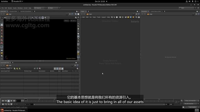Screen dimensions: 200x112
Task: Open the Persp viewport camera menu
Action: [x=67, y=21]
